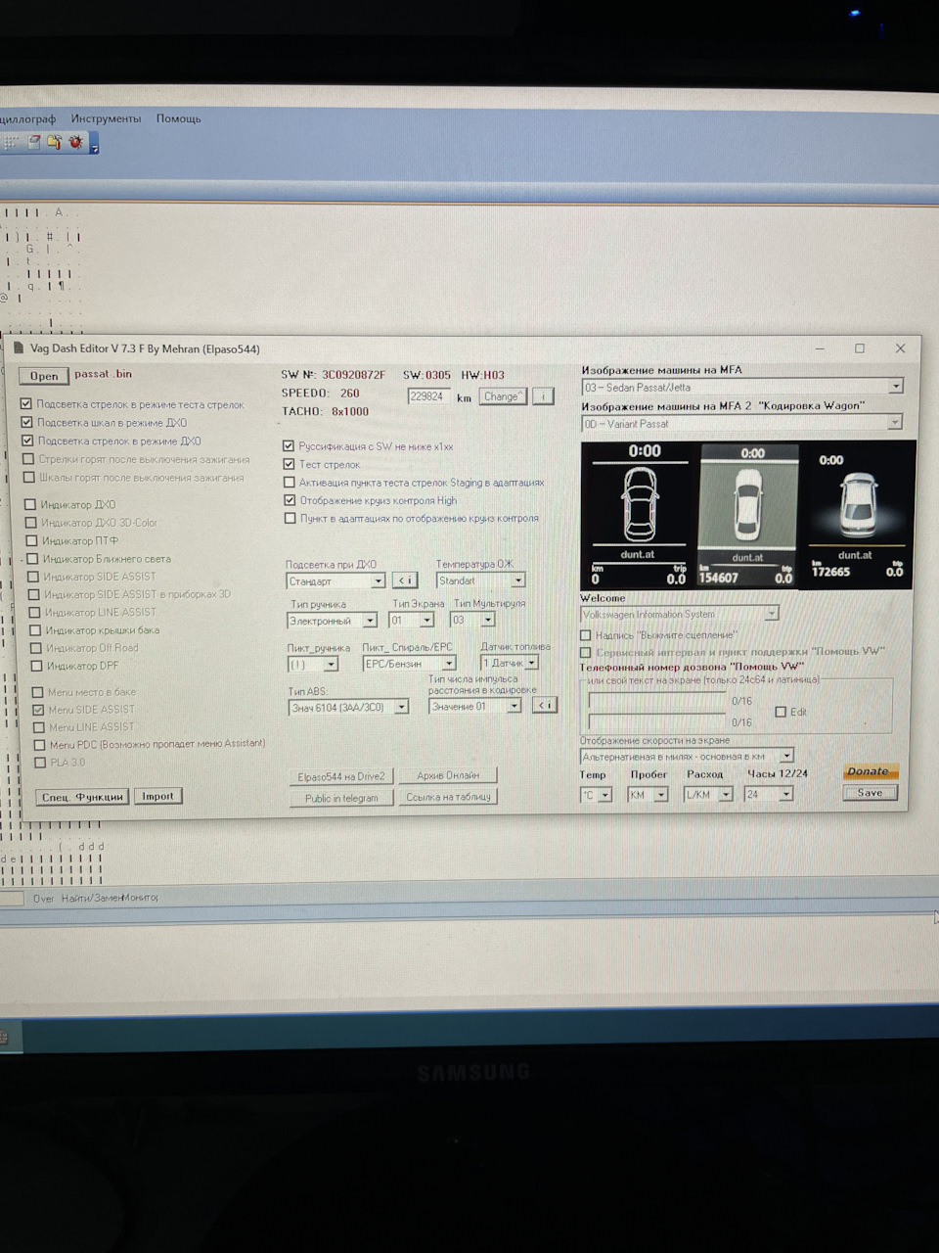The width and height of the screenshot is (939, 1253).
Task: Open Тип ABS dropdown showing Знач 6104
Action: click(348, 707)
